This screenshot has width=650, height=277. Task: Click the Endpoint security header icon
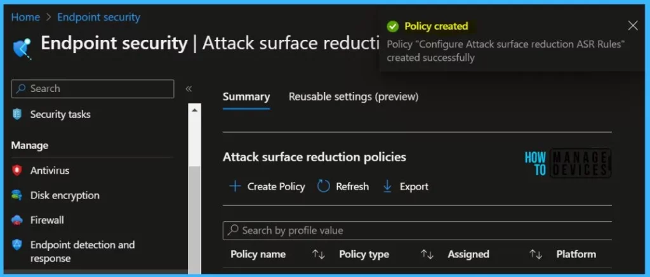23,48
